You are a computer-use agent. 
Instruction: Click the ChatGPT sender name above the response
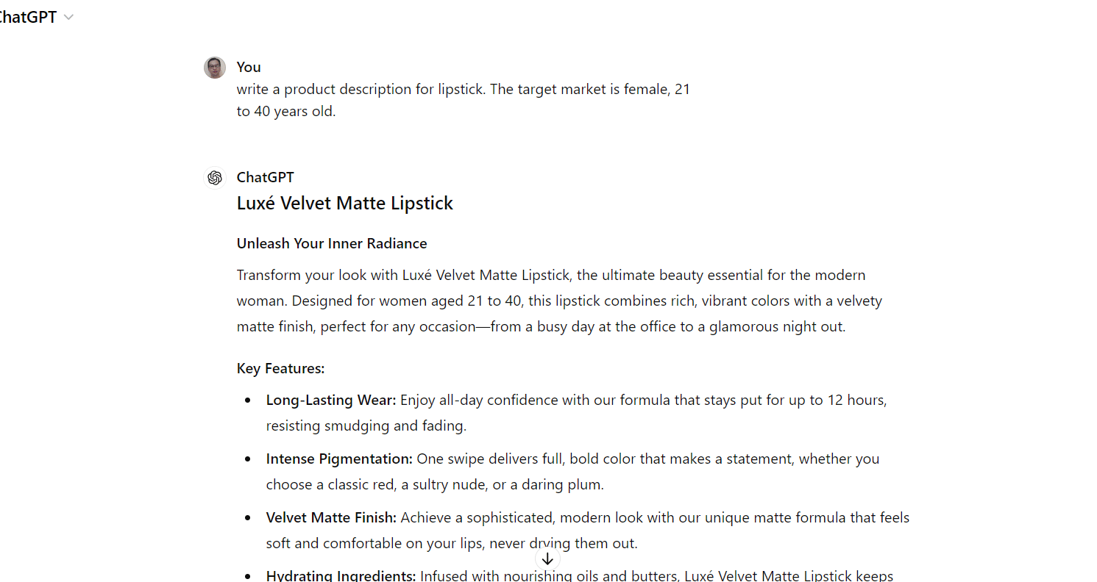coord(265,177)
